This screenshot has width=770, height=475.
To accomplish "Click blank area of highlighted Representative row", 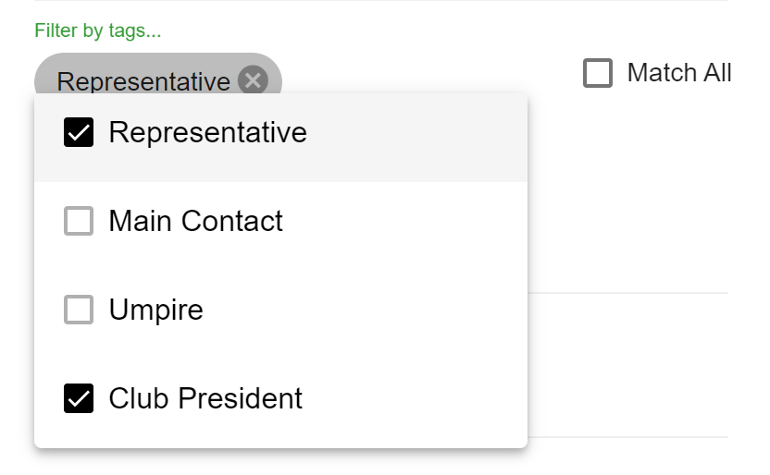I will point(417,138).
